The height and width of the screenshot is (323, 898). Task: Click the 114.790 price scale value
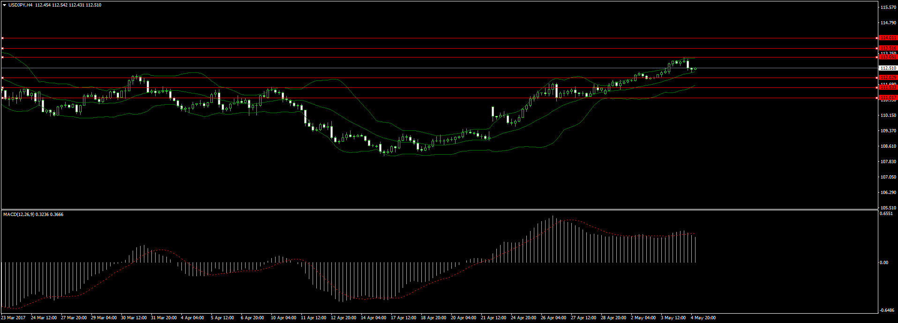tap(889, 23)
